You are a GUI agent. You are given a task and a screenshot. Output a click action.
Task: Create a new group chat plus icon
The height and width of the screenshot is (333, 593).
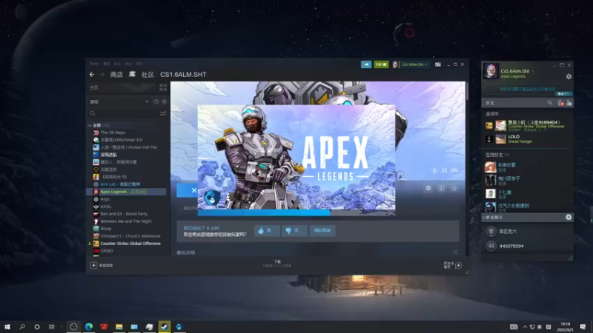[x=569, y=217]
